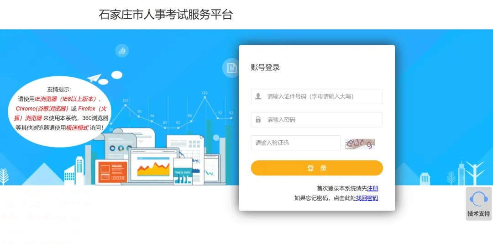Screen dimensions: 493x244
Task: Click the bar chart circle icon
Action: point(122,50)
